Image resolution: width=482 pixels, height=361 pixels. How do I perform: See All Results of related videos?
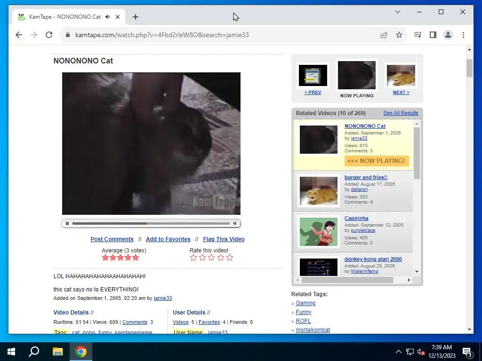(x=401, y=113)
